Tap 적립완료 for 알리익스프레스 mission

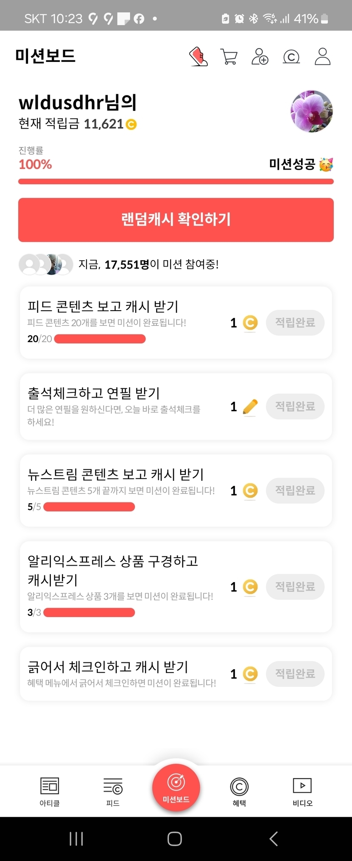point(295,587)
